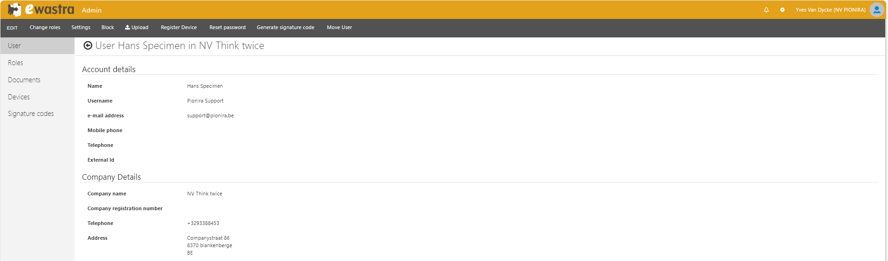Click the Upload toolbar item
Screen dimensions: 888x261
[137, 27]
